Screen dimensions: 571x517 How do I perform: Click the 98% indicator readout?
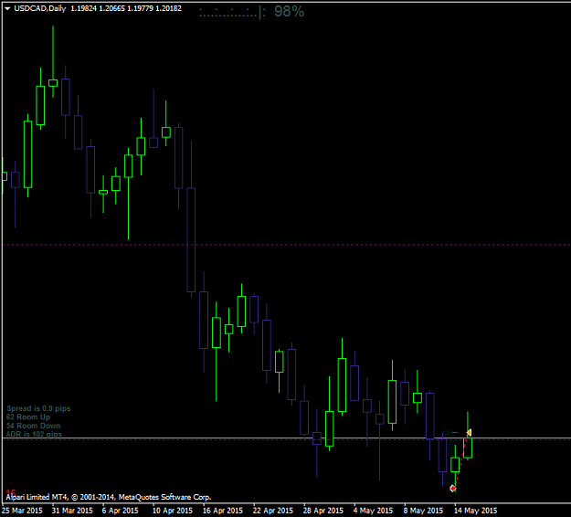[289, 12]
